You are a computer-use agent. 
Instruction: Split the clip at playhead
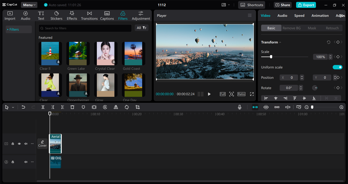point(43,107)
